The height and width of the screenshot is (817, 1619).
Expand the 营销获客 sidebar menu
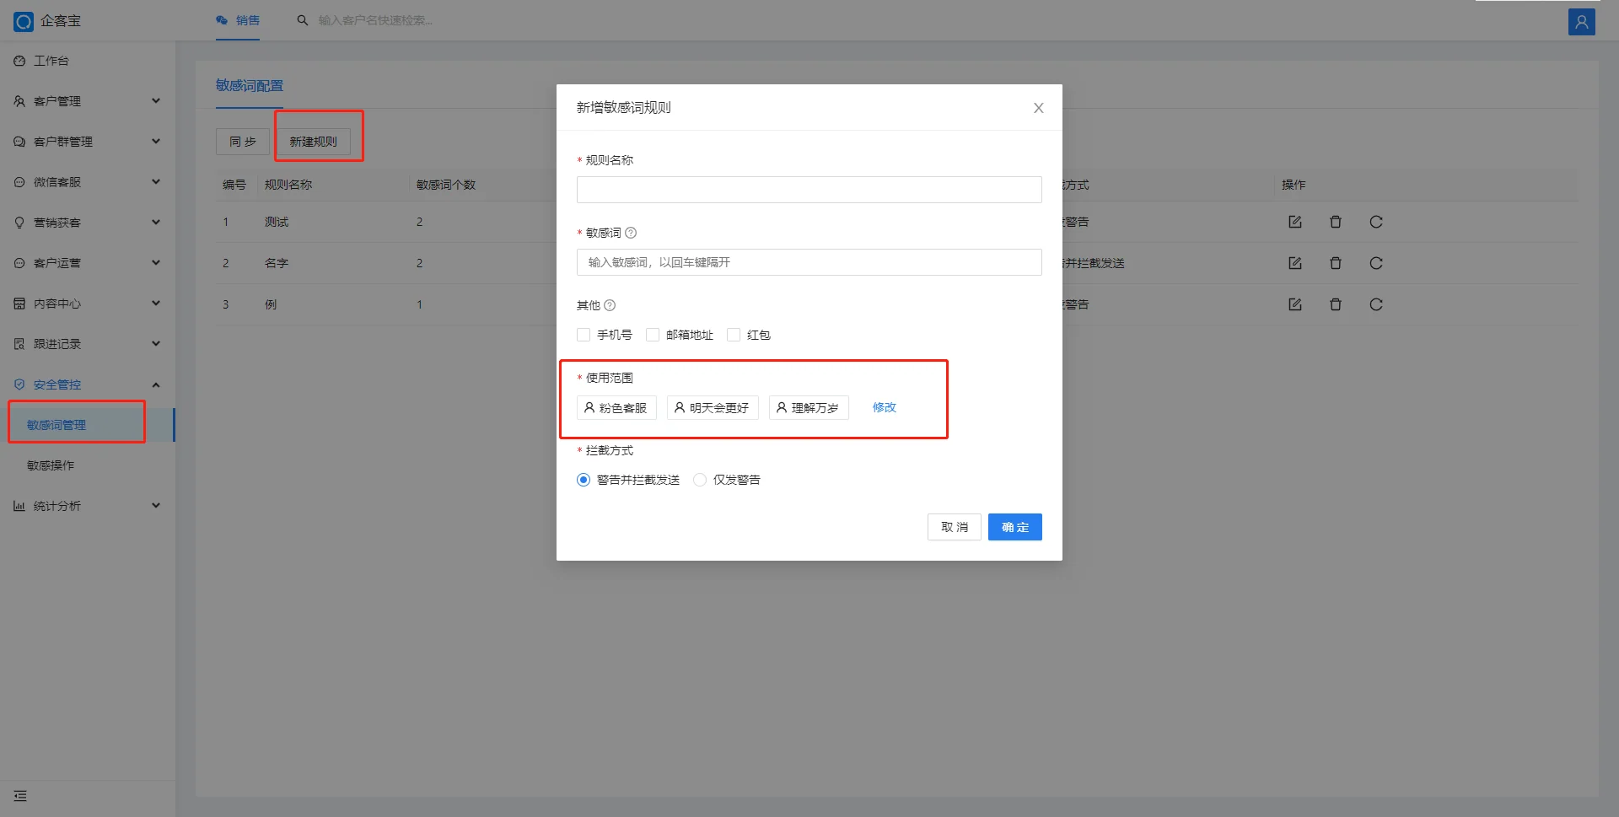[88, 223]
